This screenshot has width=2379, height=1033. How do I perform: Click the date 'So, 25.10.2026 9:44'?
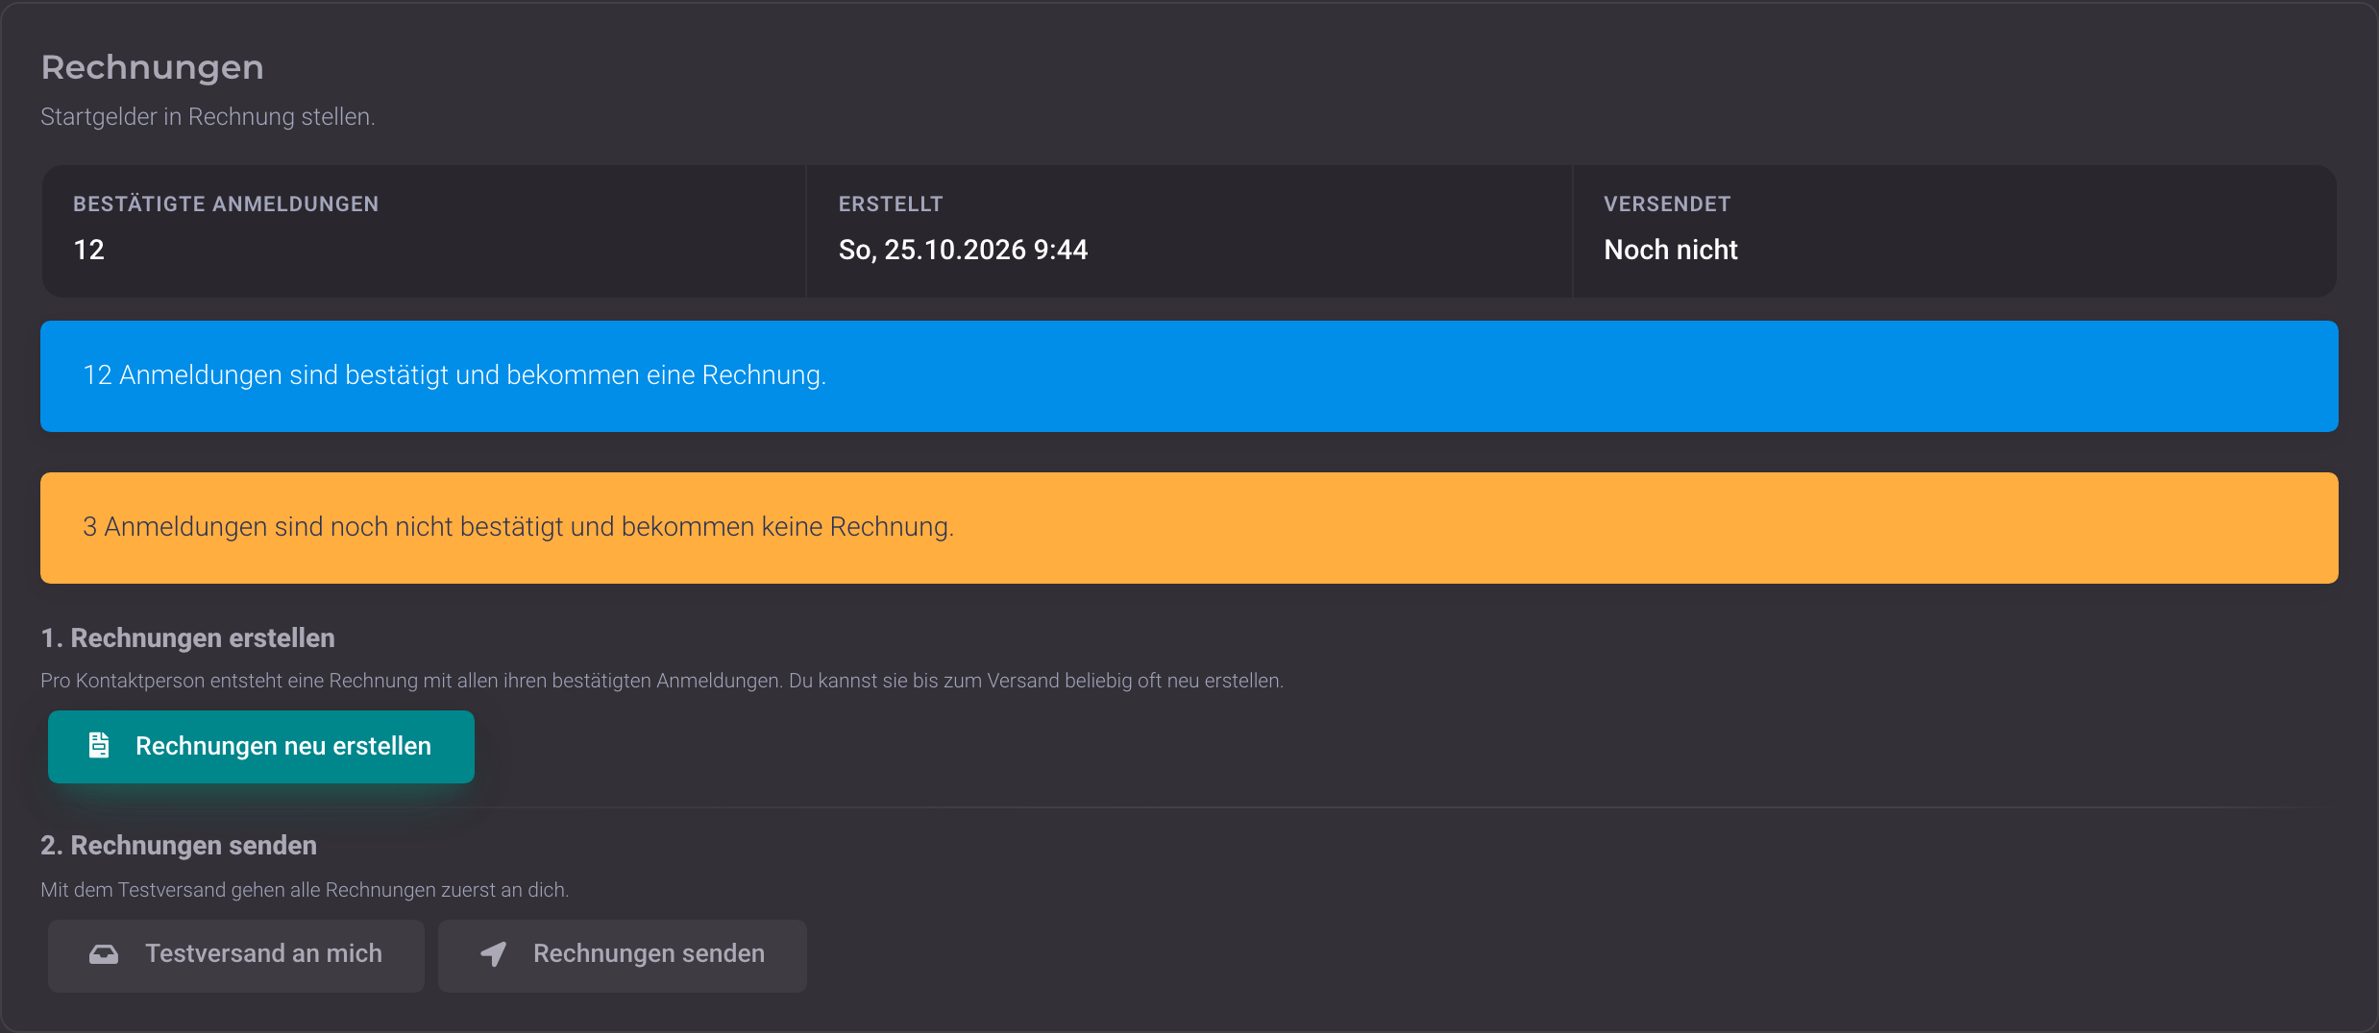pos(963,250)
